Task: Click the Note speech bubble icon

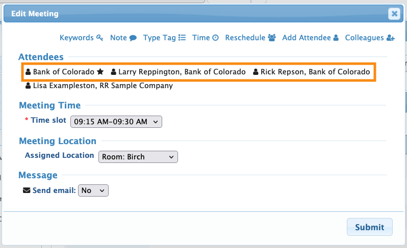Action: (x=133, y=38)
